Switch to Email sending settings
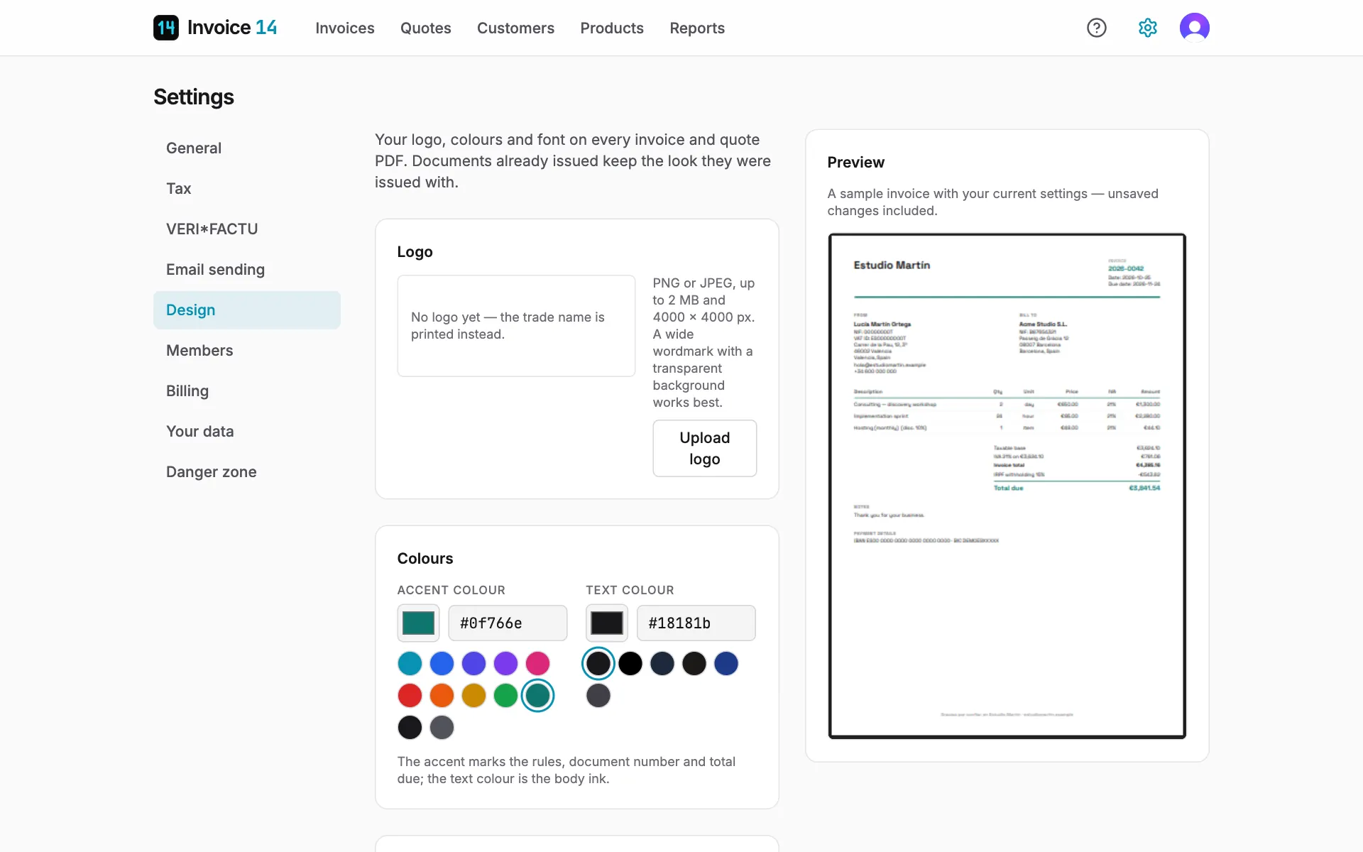This screenshot has height=852, width=1363. click(247, 270)
